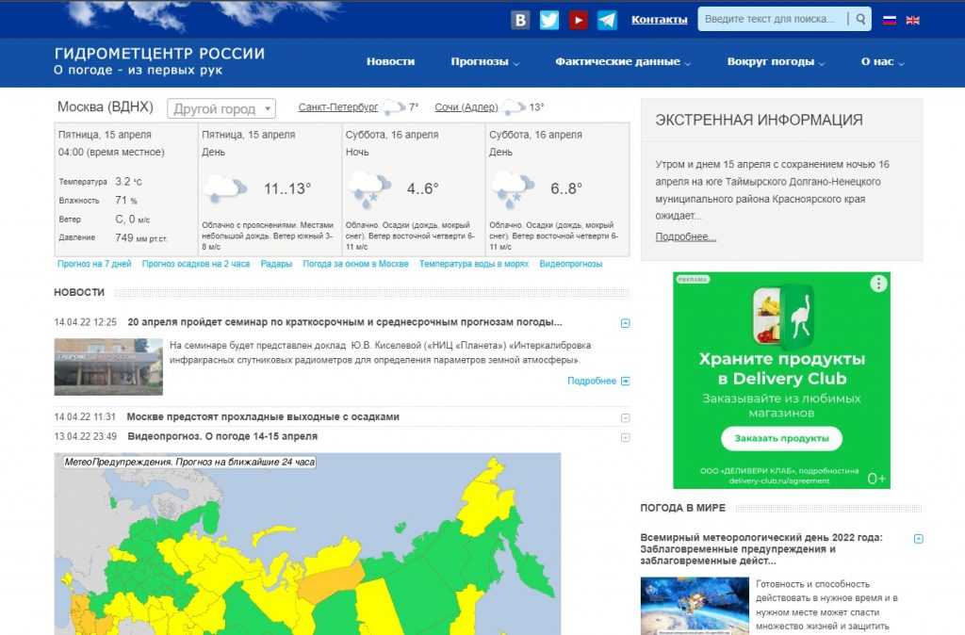Click into the search text field
The height and width of the screenshot is (635, 965).
(x=771, y=20)
